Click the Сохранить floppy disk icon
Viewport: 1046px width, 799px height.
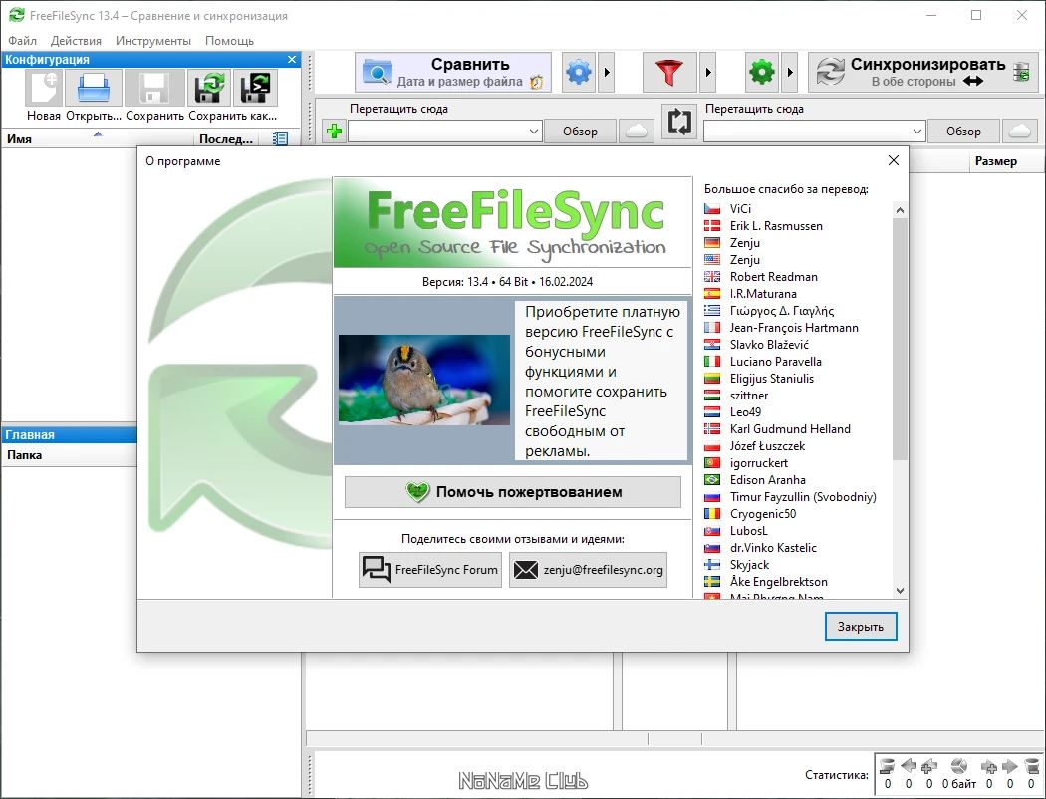pos(154,88)
